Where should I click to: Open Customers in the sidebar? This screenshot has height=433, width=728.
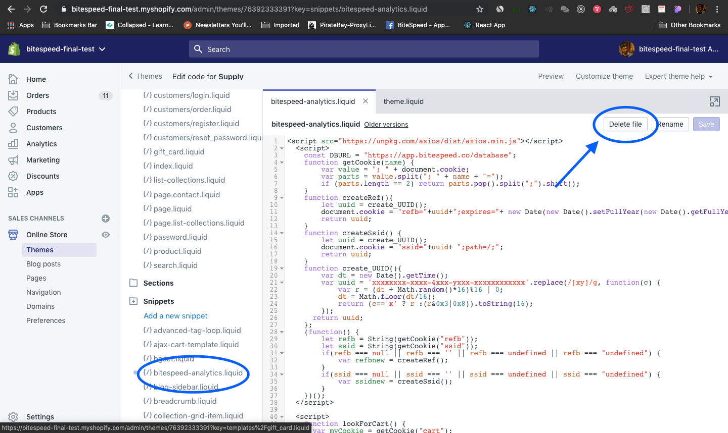point(44,128)
